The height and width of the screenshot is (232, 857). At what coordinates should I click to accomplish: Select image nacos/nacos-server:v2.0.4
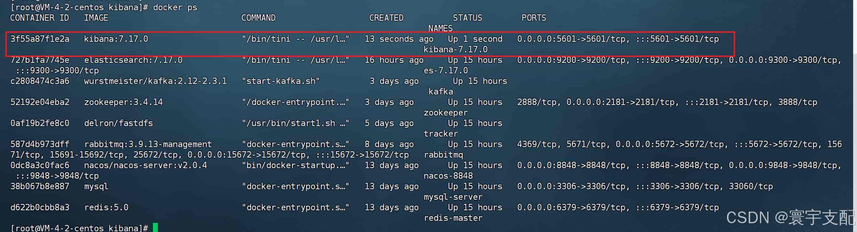146,165
